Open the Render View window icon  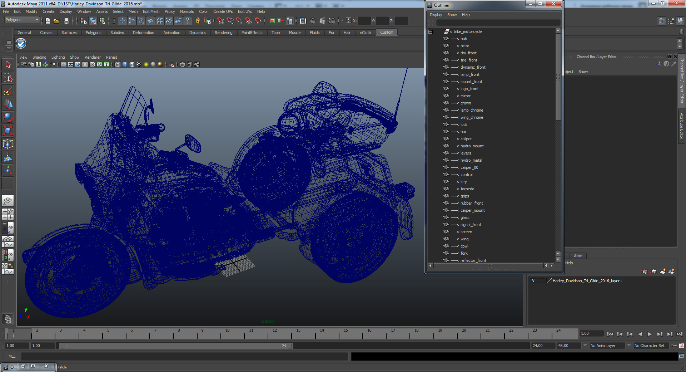coord(303,21)
